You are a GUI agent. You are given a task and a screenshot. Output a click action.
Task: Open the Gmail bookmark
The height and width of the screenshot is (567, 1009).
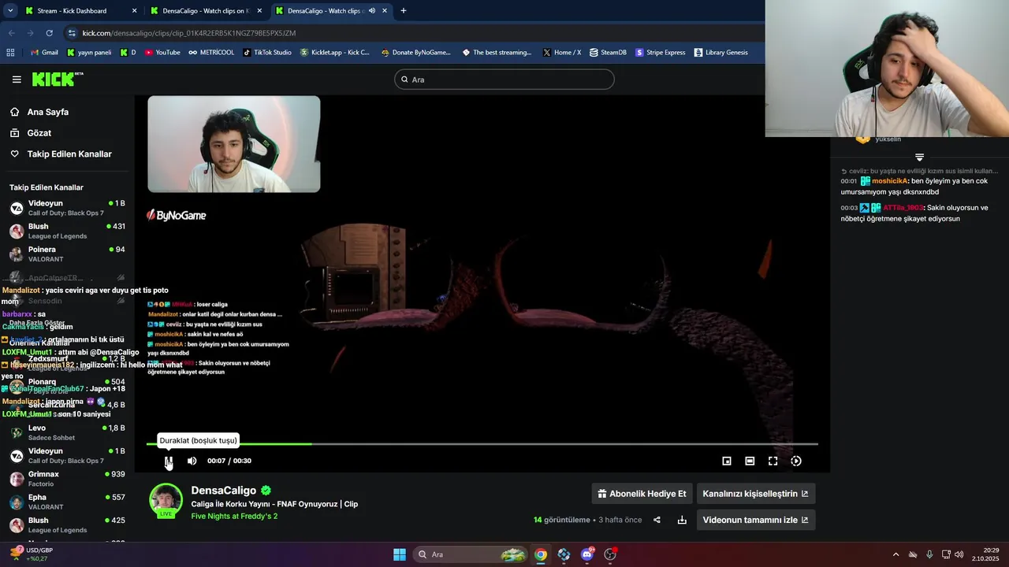pos(44,53)
